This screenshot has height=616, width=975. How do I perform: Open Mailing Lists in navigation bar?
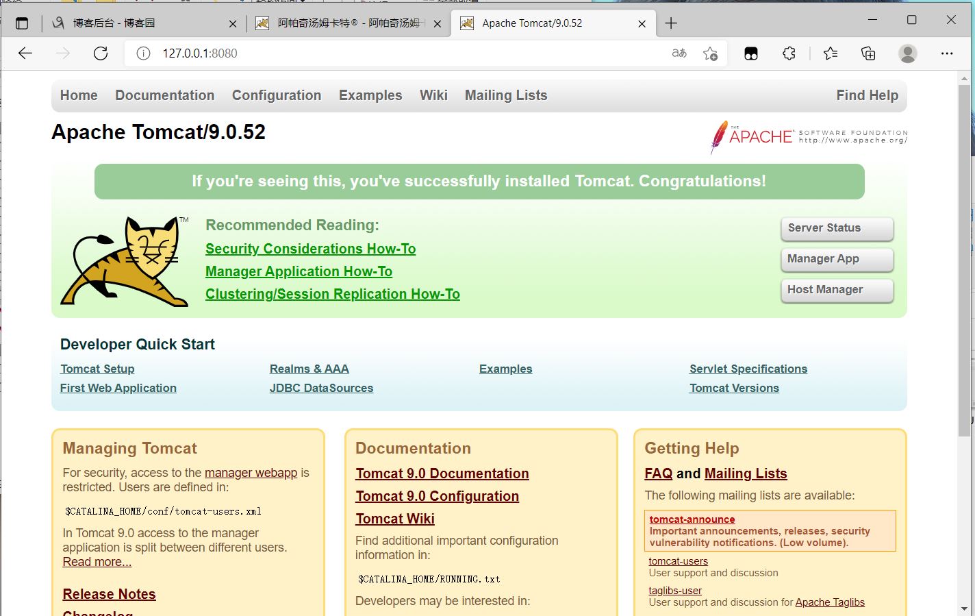[506, 95]
